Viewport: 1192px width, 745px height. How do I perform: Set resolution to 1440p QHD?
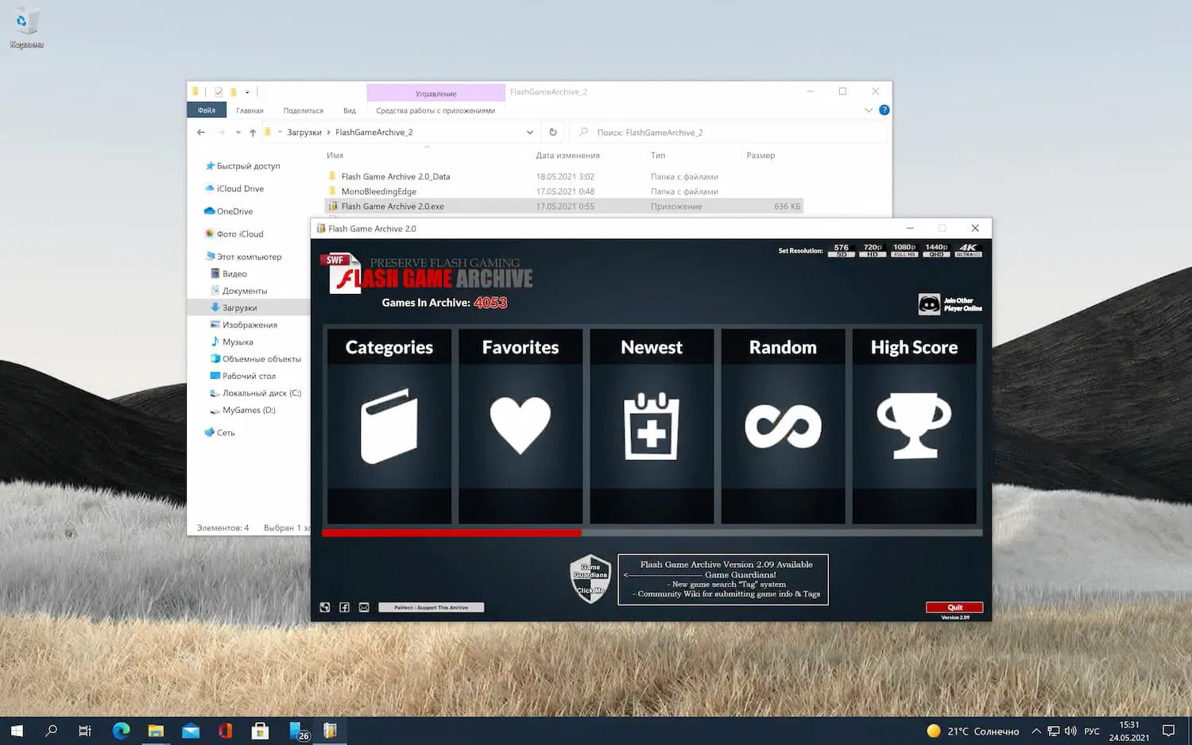coord(936,250)
